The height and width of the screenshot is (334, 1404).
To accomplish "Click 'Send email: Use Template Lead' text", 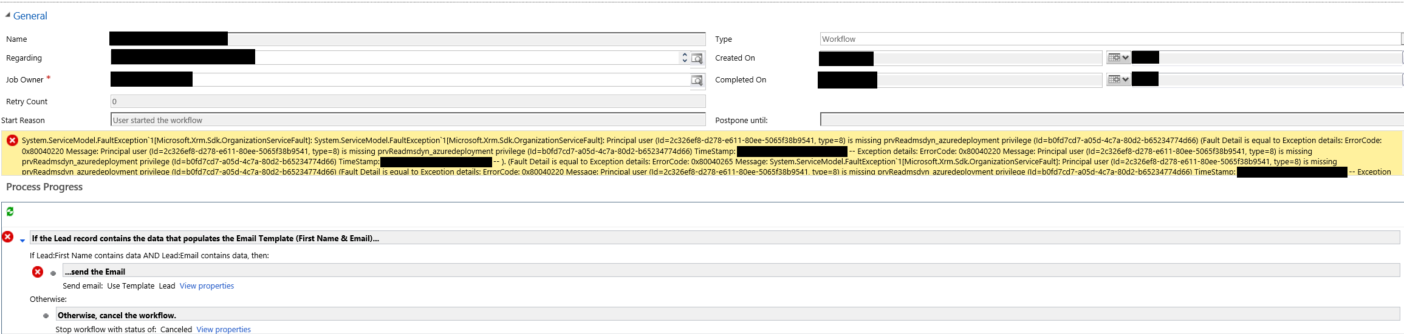I will [119, 286].
